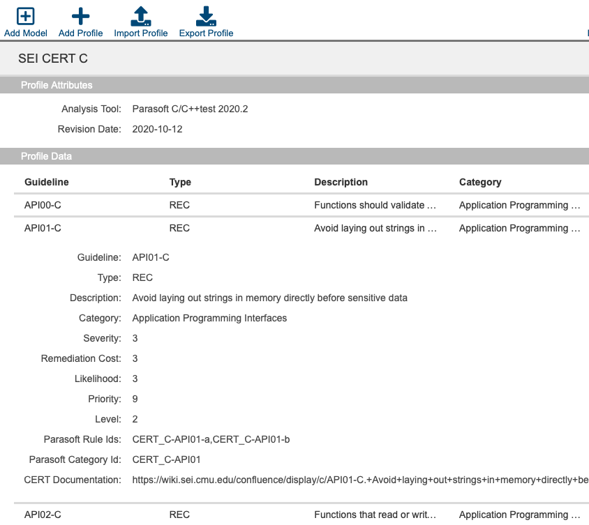Screen dimensions: 589x525
Task: Click 'CERT_C-API01-a,CERT_C-API01-b' rule ids
Action: pos(211,439)
